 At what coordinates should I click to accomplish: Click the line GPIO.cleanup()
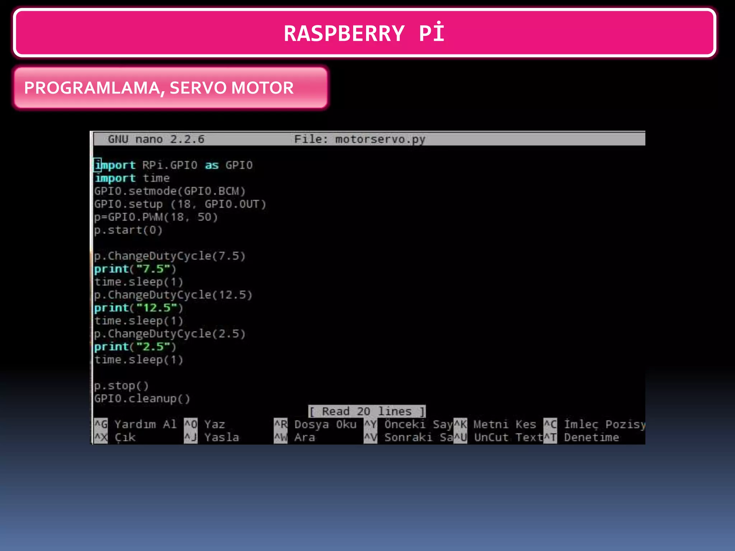pyautogui.click(x=142, y=399)
